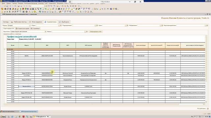
Task: Click the Open file toolbar icon
Action: [x=5, y=6]
